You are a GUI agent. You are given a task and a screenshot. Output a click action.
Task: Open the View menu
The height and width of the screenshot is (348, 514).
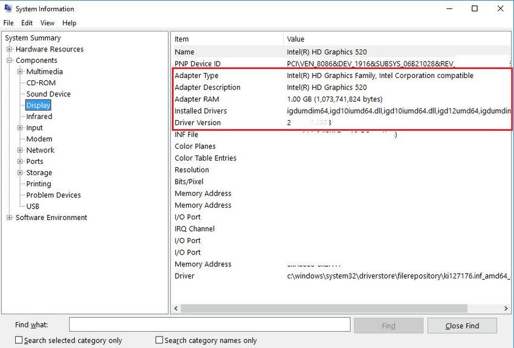47,22
